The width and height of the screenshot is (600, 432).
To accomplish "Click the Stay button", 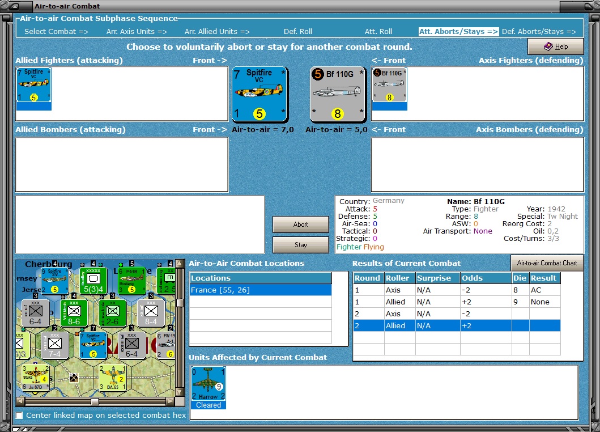I will [301, 245].
